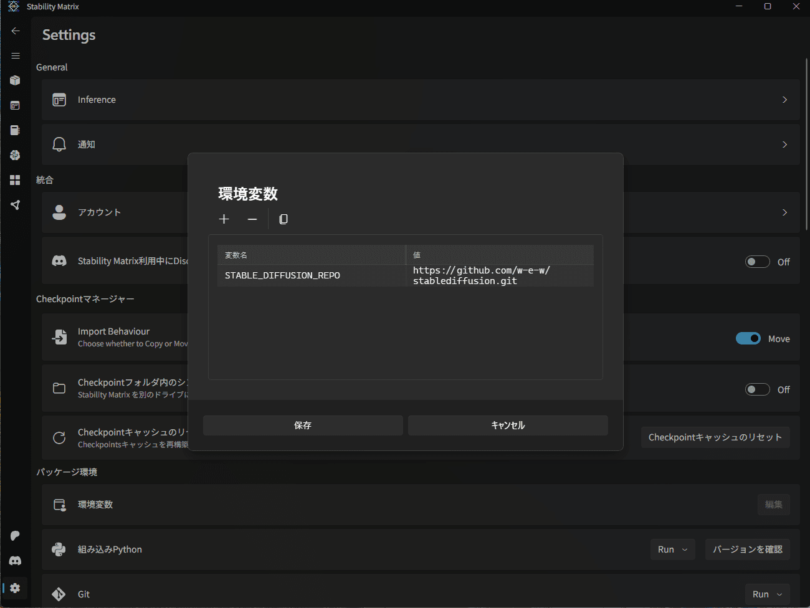Image resolution: width=810 pixels, height=608 pixels.
Task: Open the Git Run dropdown
Action: click(768, 594)
